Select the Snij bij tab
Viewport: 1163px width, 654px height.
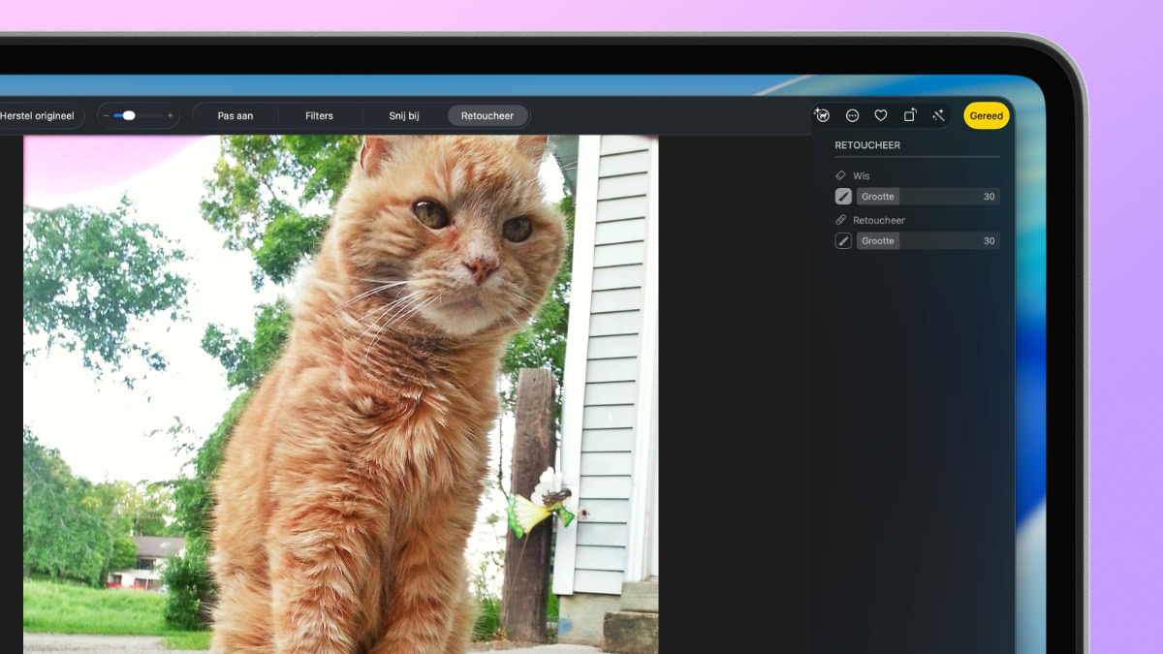pos(404,115)
